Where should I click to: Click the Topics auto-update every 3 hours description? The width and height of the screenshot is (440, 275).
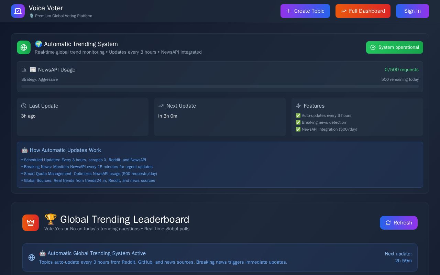pyautogui.click(x=163, y=262)
